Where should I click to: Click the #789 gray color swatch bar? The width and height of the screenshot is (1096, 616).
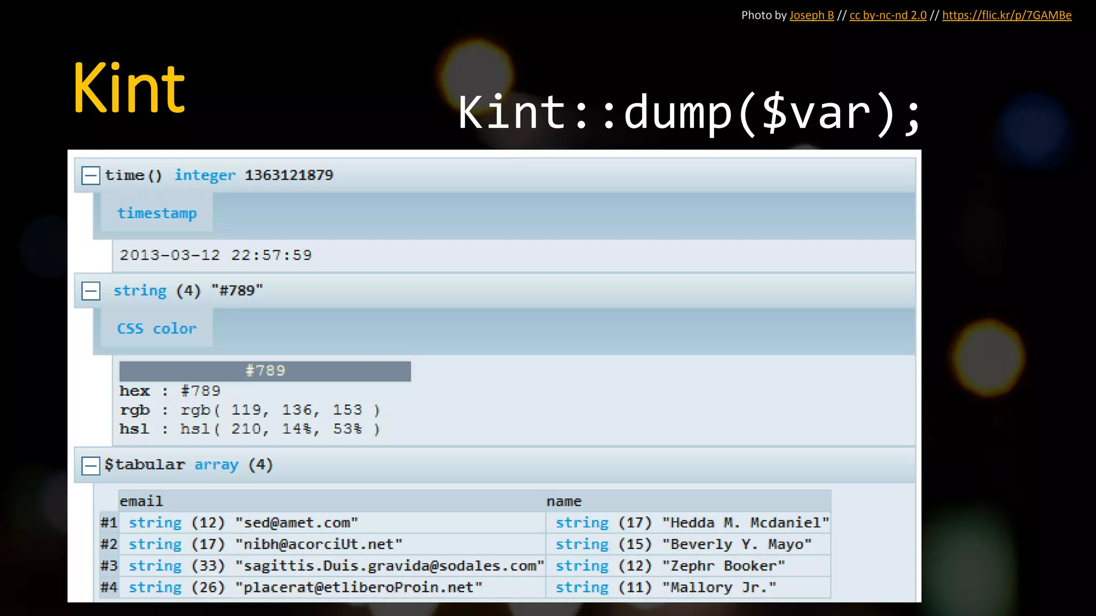[x=265, y=371]
